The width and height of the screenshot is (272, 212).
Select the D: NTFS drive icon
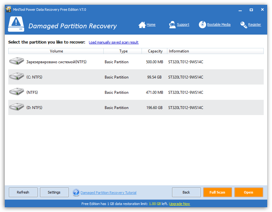[x=17, y=107]
